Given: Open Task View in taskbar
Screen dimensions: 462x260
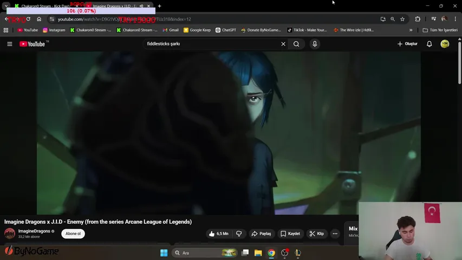Looking at the screenshot, I should pos(245,252).
